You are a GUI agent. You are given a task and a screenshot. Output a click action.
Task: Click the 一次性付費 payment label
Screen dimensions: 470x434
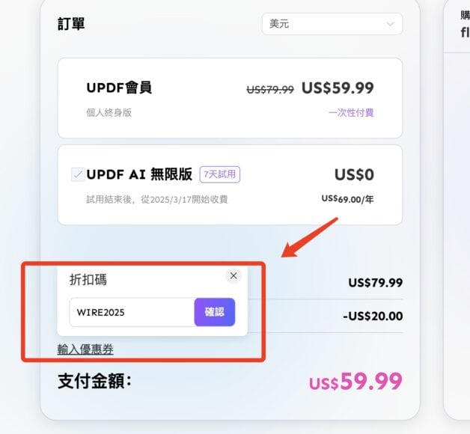(351, 113)
